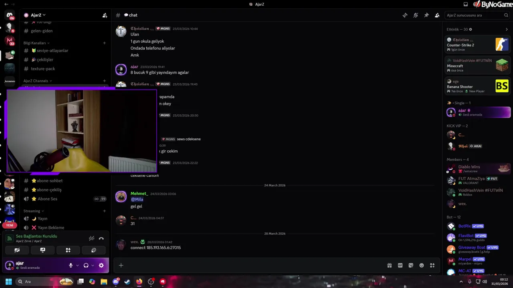Share your screen button
The width and height of the screenshot is (513, 288).
(42, 250)
